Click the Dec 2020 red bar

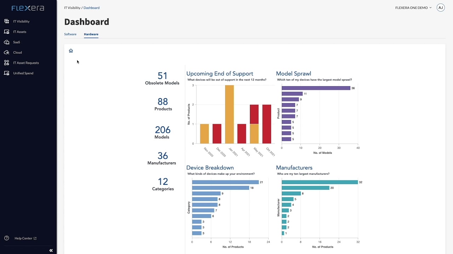(x=217, y=134)
